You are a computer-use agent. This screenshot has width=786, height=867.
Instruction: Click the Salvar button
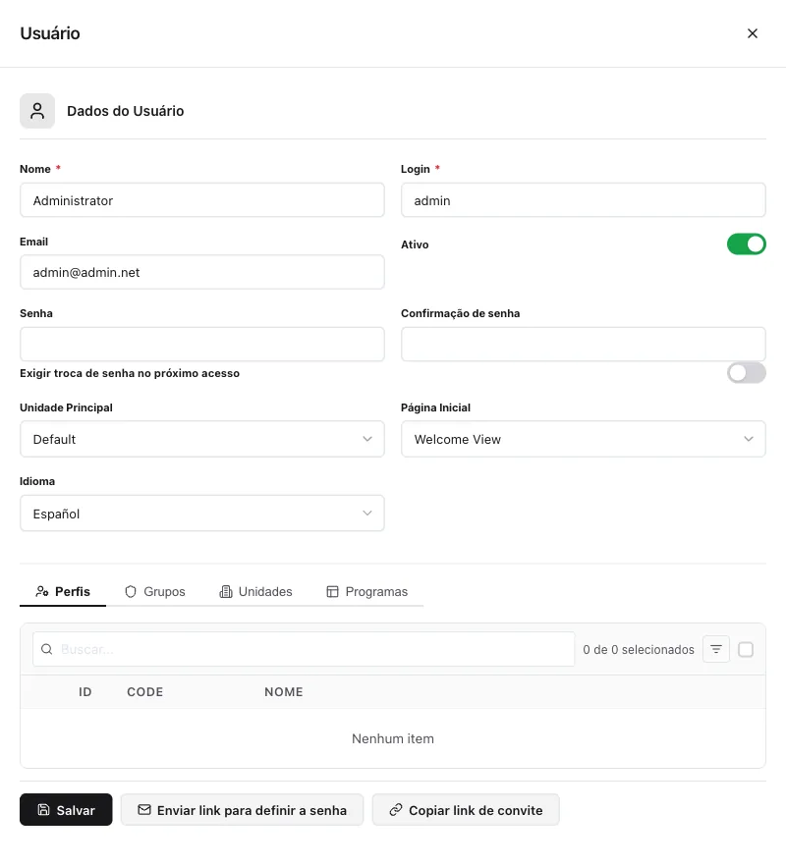[x=66, y=809]
